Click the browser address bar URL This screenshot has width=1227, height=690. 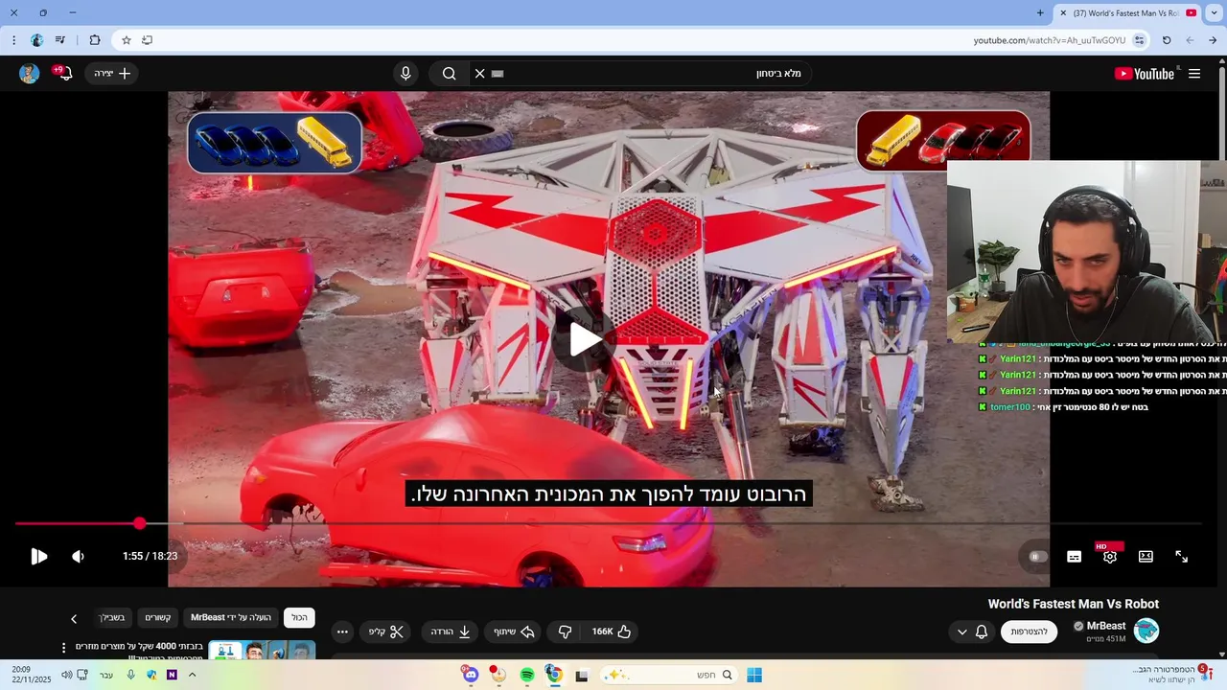click(x=1049, y=40)
